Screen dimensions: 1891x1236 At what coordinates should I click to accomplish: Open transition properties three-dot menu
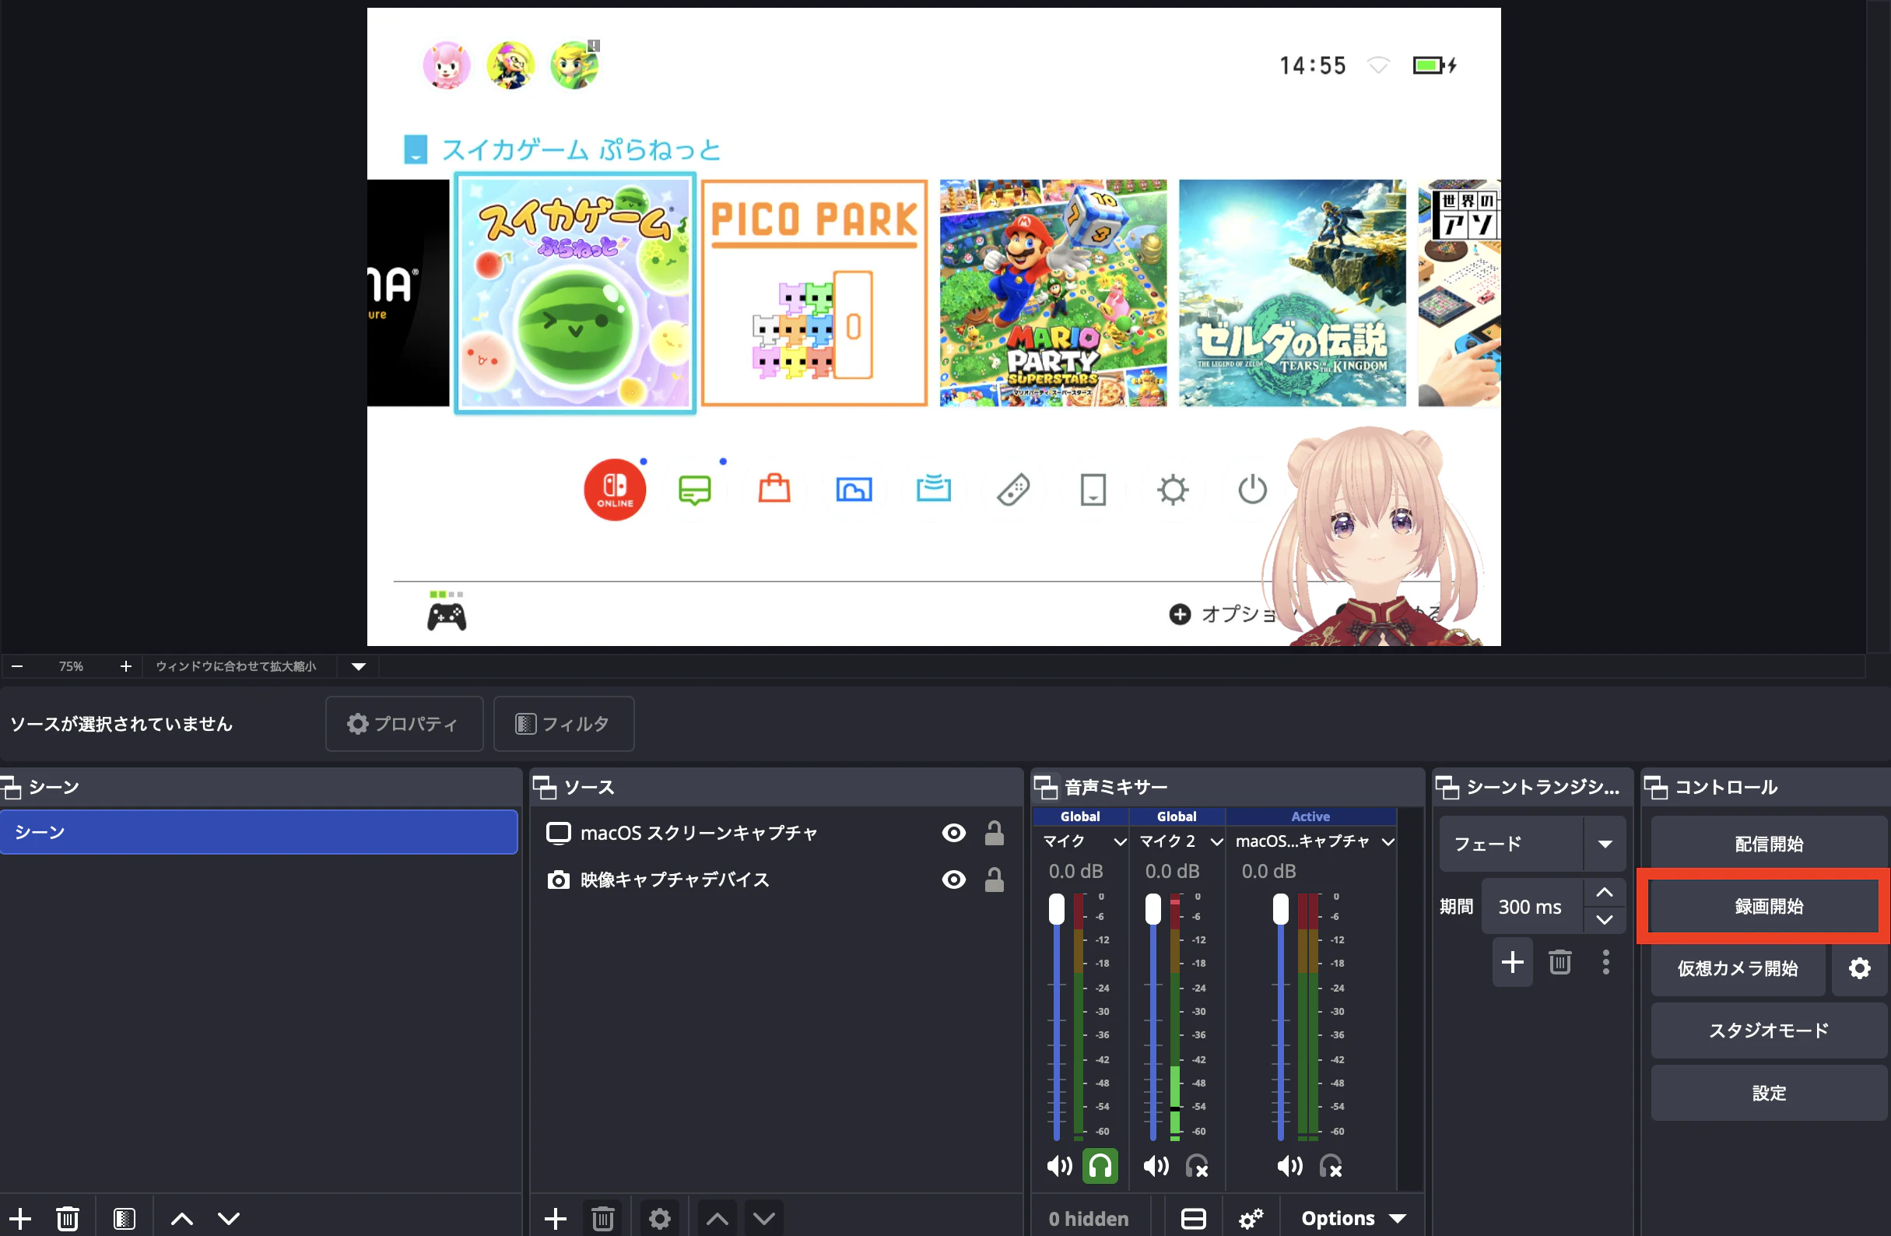(1605, 963)
